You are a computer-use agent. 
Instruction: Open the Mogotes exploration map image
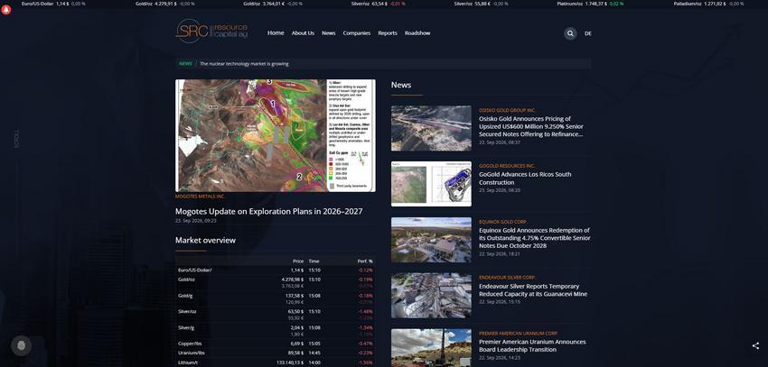(276, 135)
